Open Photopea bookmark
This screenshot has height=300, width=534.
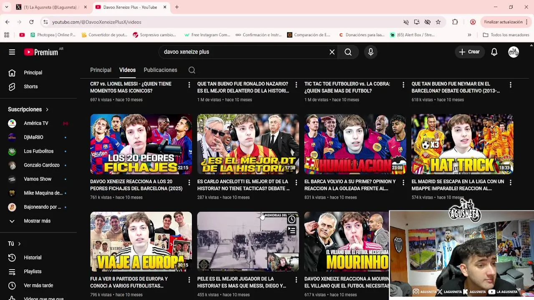tap(53, 35)
